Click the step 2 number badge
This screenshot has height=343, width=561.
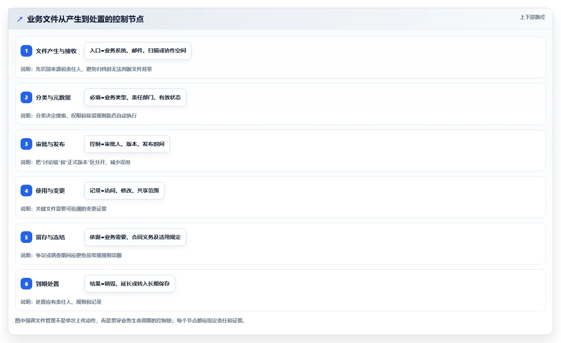pos(26,97)
